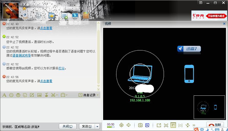The width and height of the screenshot is (228, 131).
Task: Mute the speaker in video call
Action: [x=129, y=125]
